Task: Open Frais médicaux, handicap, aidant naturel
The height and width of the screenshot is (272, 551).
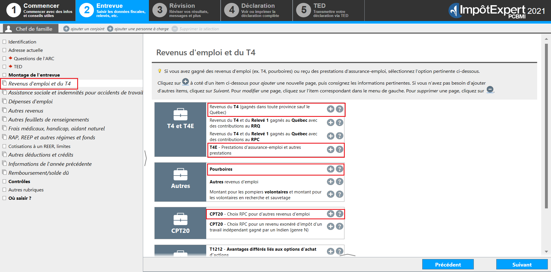Action: tap(56, 129)
